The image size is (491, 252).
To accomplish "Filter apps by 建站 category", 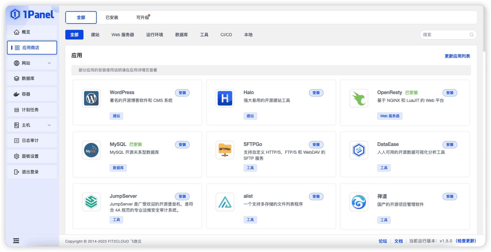I will tap(95, 35).
